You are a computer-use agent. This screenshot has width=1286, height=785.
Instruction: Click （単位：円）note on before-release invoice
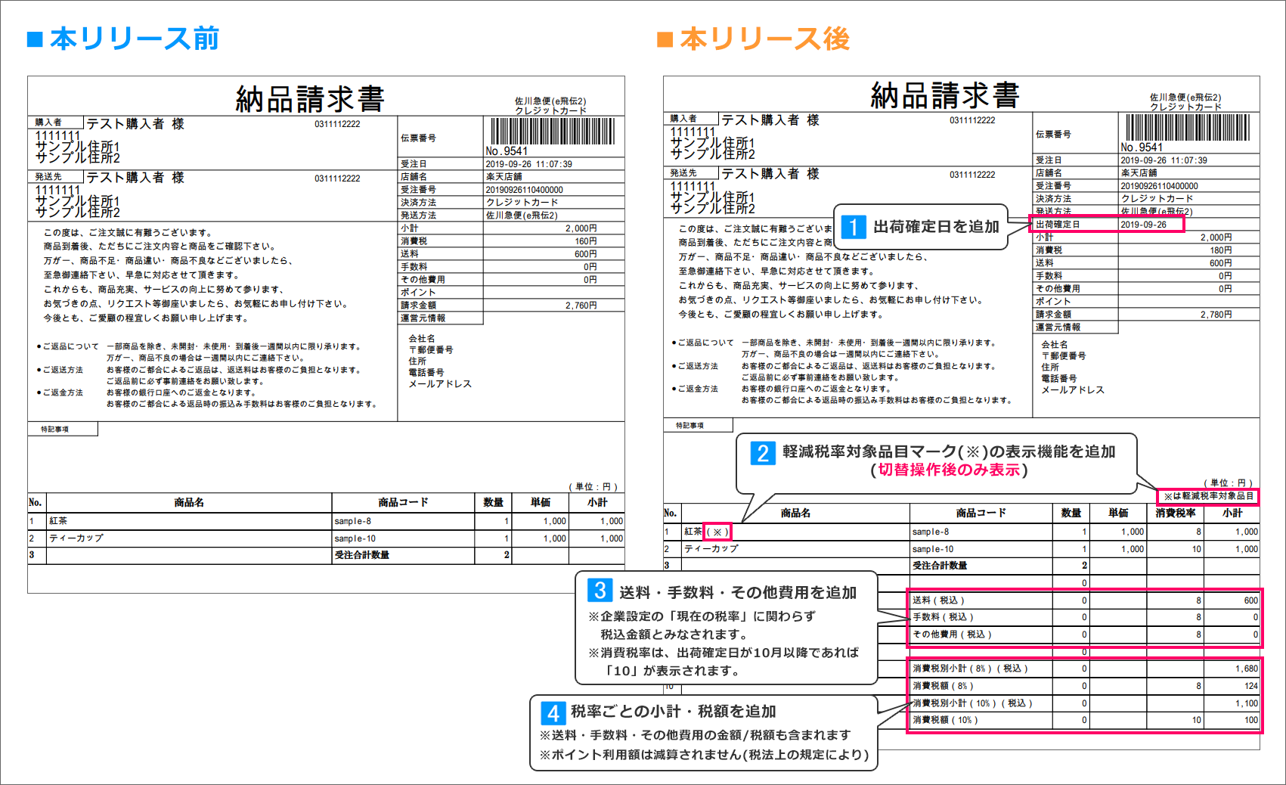tap(593, 487)
